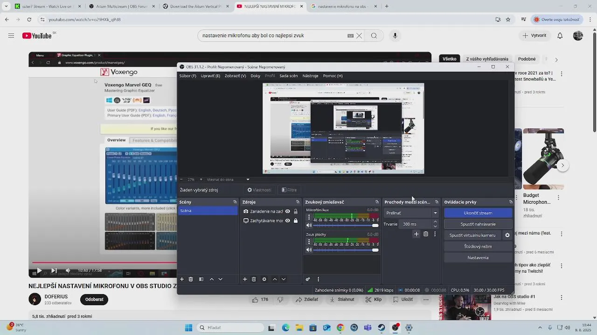Click Spustiť nahrávanie button
The image size is (597, 335).
click(x=478, y=224)
